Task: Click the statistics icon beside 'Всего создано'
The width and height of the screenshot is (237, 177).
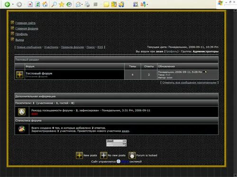Action: click(22, 129)
